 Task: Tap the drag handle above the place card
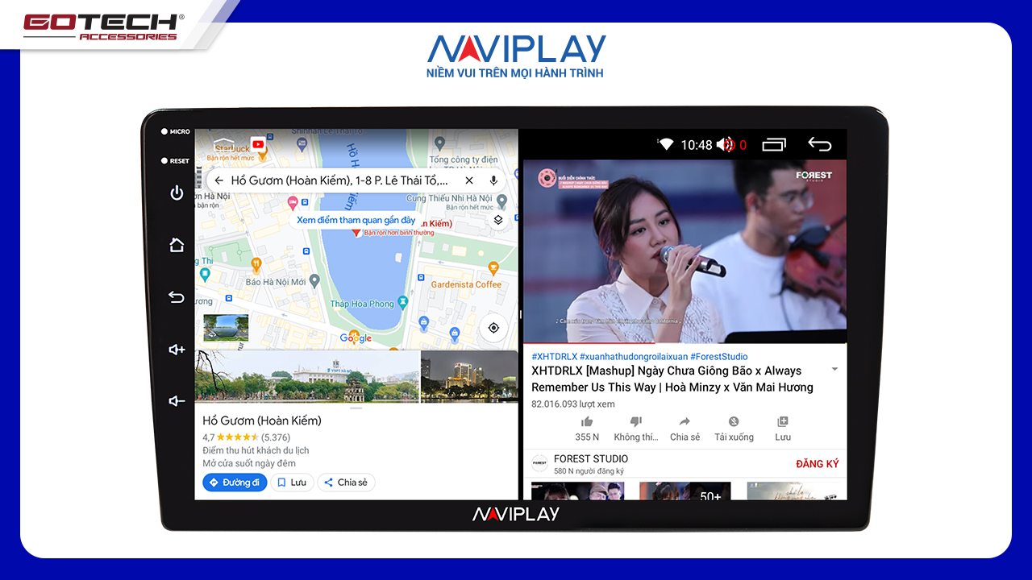pyautogui.click(x=356, y=408)
